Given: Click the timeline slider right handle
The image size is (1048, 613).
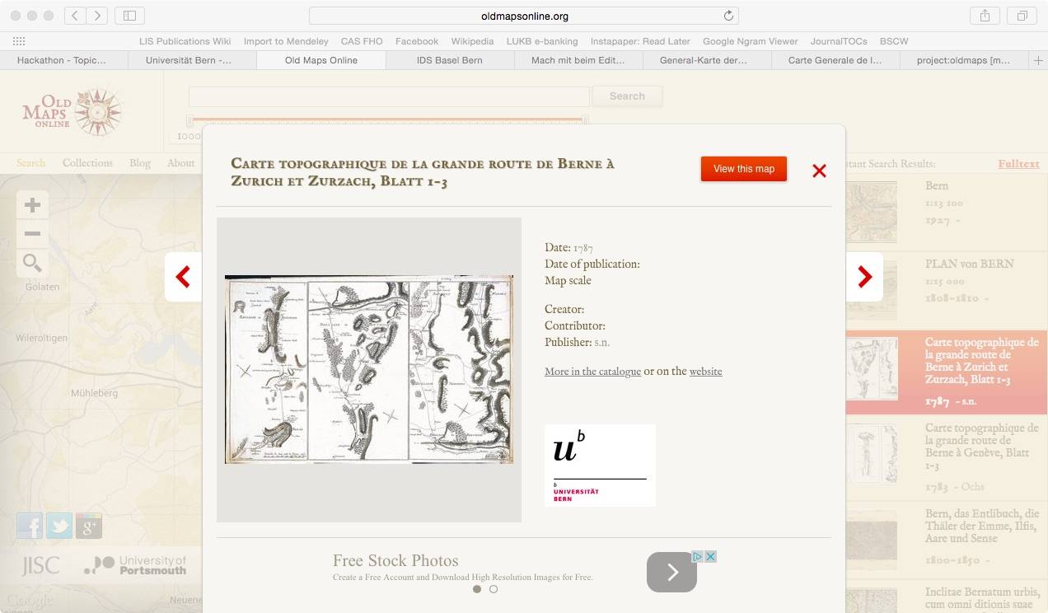Looking at the screenshot, I should coord(585,120).
